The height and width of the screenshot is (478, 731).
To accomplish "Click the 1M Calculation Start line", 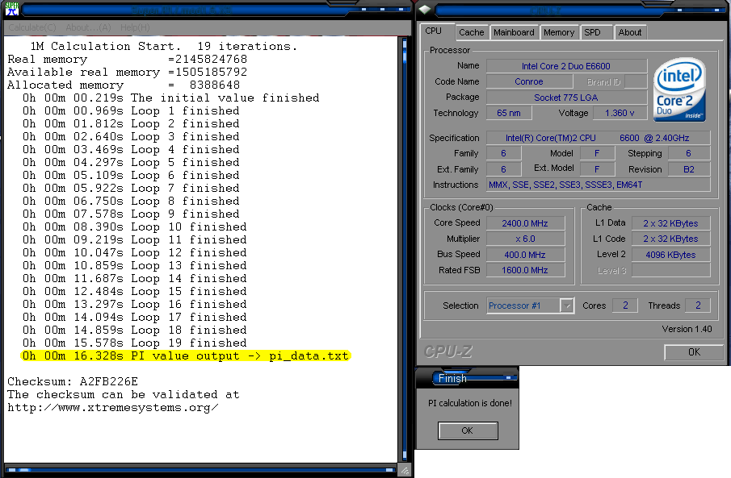I will tap(163, 46).
